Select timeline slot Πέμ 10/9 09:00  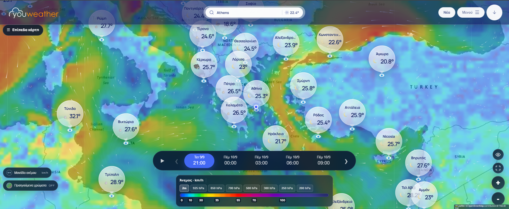(x=324, y=161)
